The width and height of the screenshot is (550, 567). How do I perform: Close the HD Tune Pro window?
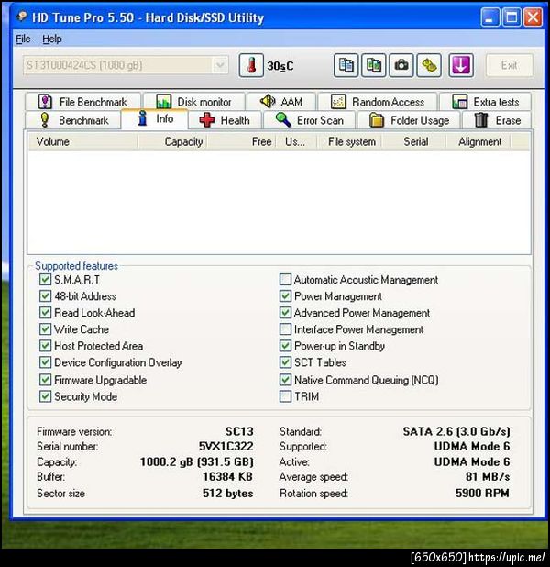coord(533,17)
